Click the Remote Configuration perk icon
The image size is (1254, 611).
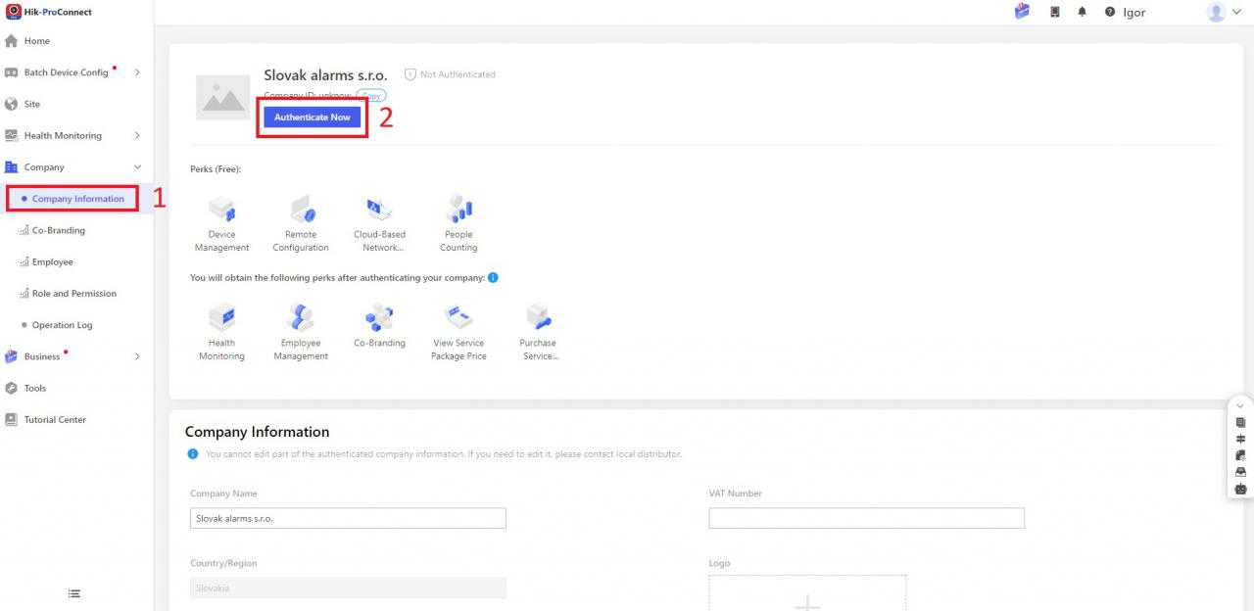pyautogui.click(x=301, y=208)
